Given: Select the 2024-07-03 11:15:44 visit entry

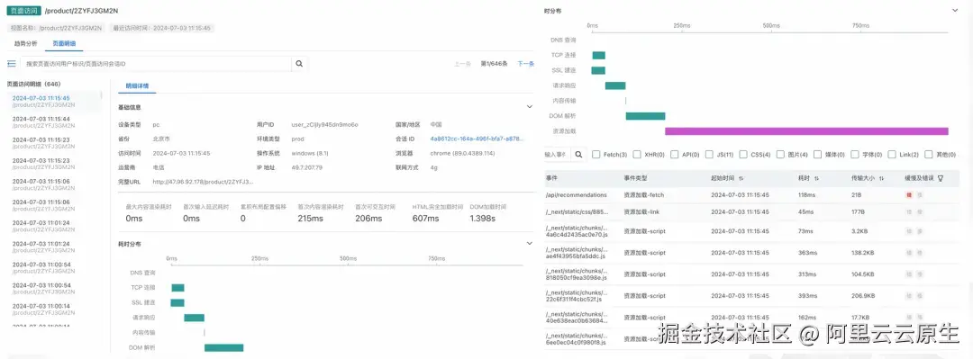Looking at the screenshot, I should [x=55, y=121].
